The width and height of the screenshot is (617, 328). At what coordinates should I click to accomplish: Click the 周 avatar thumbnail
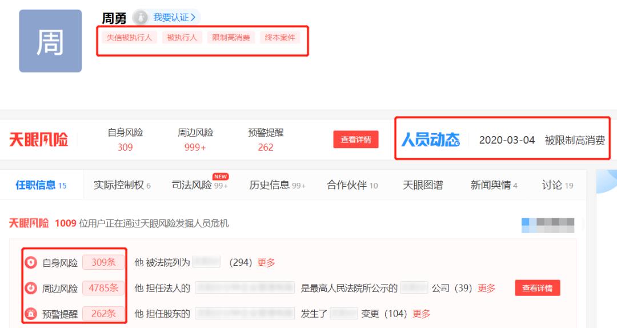[x=50, y=41]
